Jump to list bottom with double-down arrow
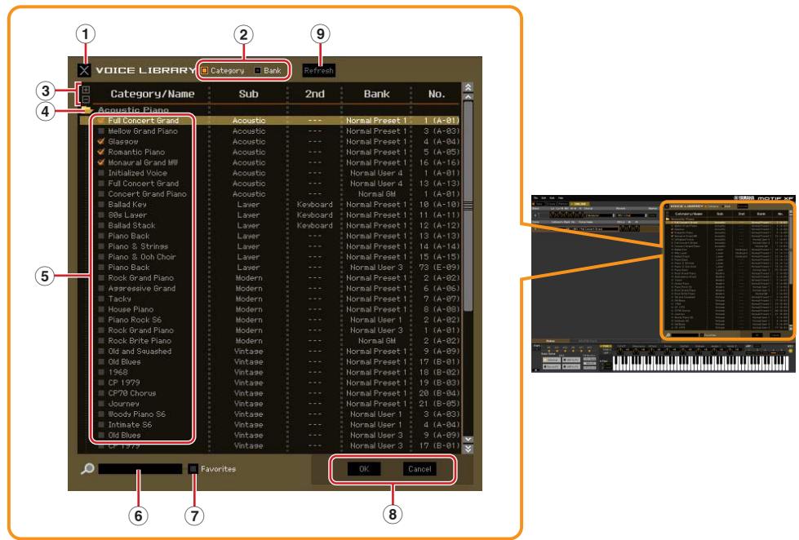The height and width of the screenshot is (540, 799). coord(468,449)
